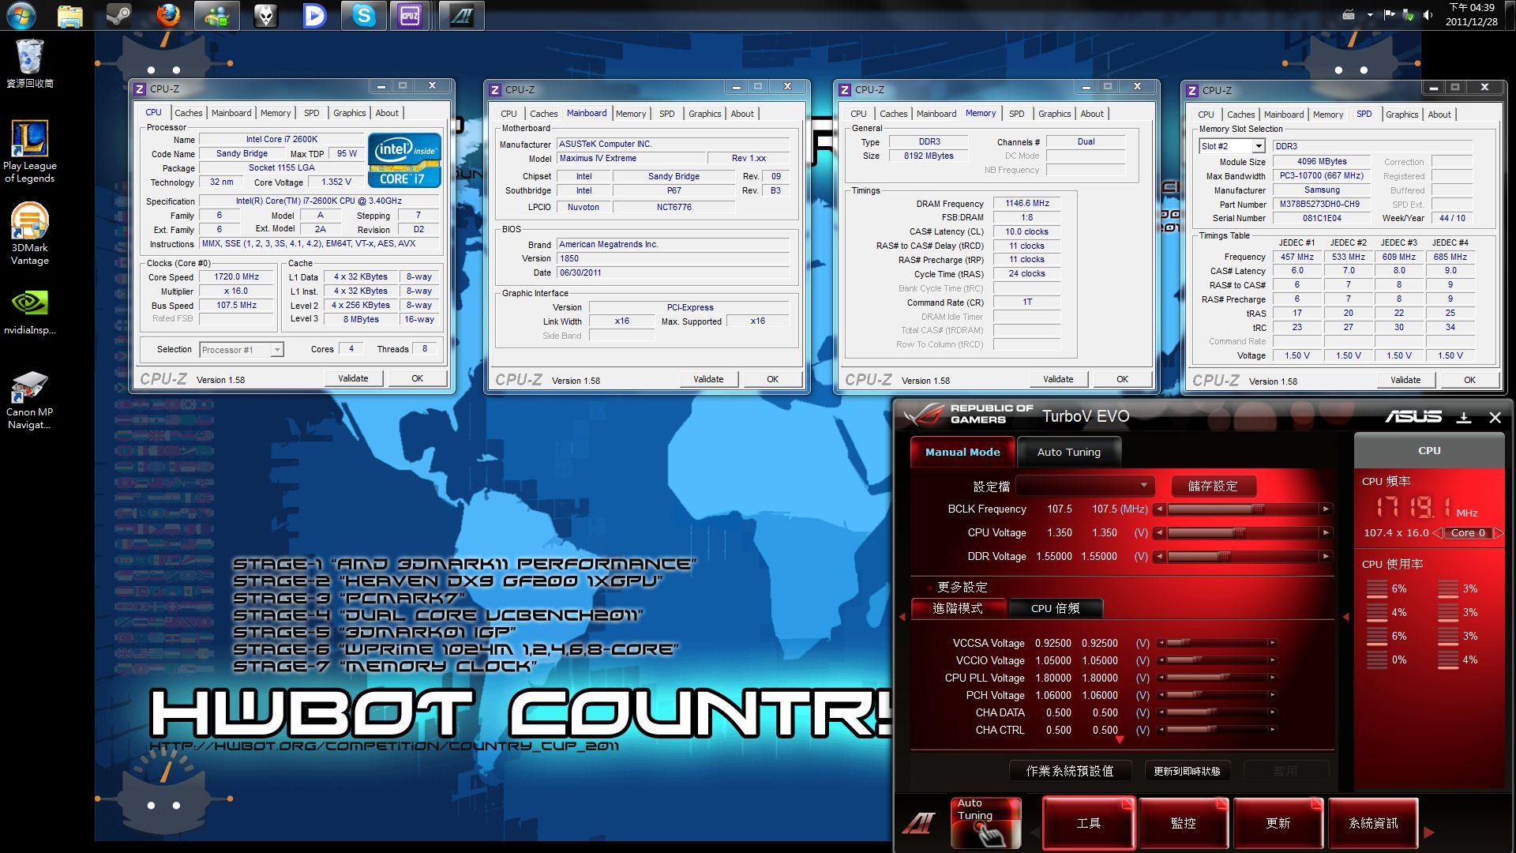The image size is (1516, 853).
Task: Select the Manual Mode tab
Action: [963, 452]
